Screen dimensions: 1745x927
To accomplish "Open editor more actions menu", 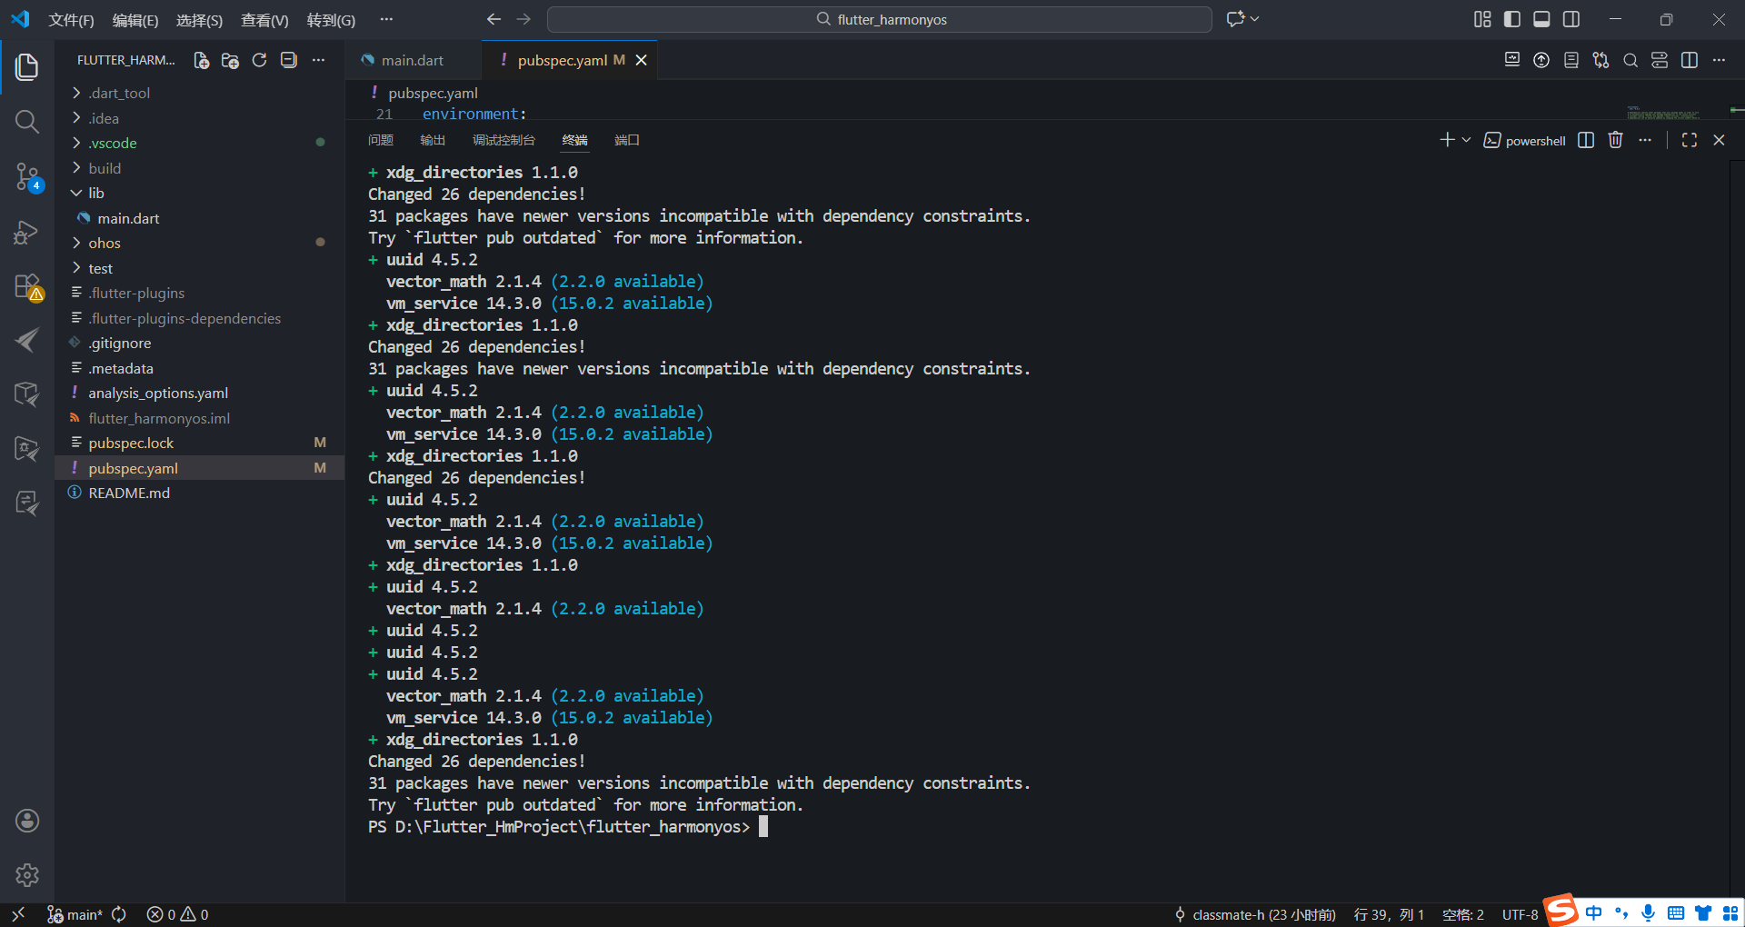I will [1719, 60].
